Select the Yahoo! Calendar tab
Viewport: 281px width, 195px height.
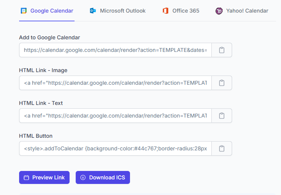tap(247, 11)
